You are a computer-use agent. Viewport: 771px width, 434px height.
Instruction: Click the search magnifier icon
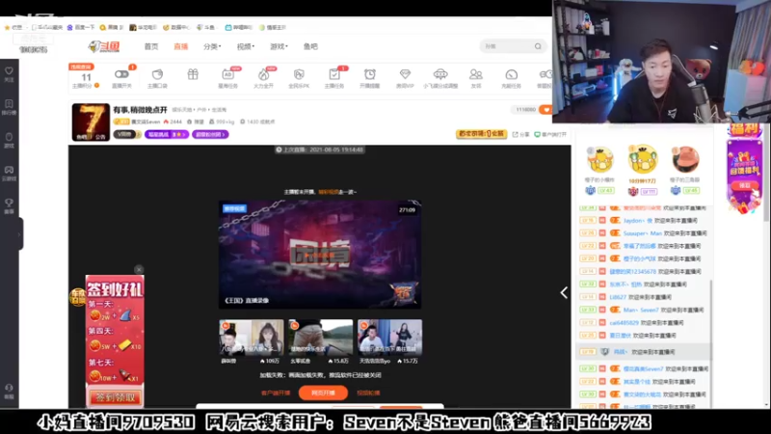[538, 46]
